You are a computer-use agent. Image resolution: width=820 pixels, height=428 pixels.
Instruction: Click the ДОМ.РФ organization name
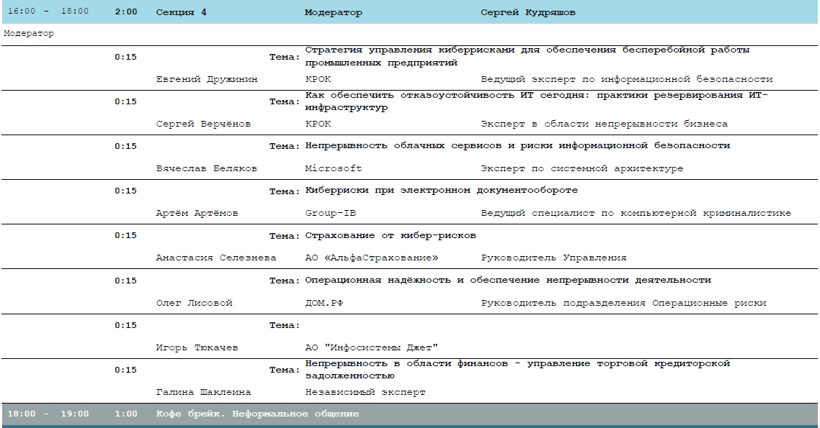(324, 303)
